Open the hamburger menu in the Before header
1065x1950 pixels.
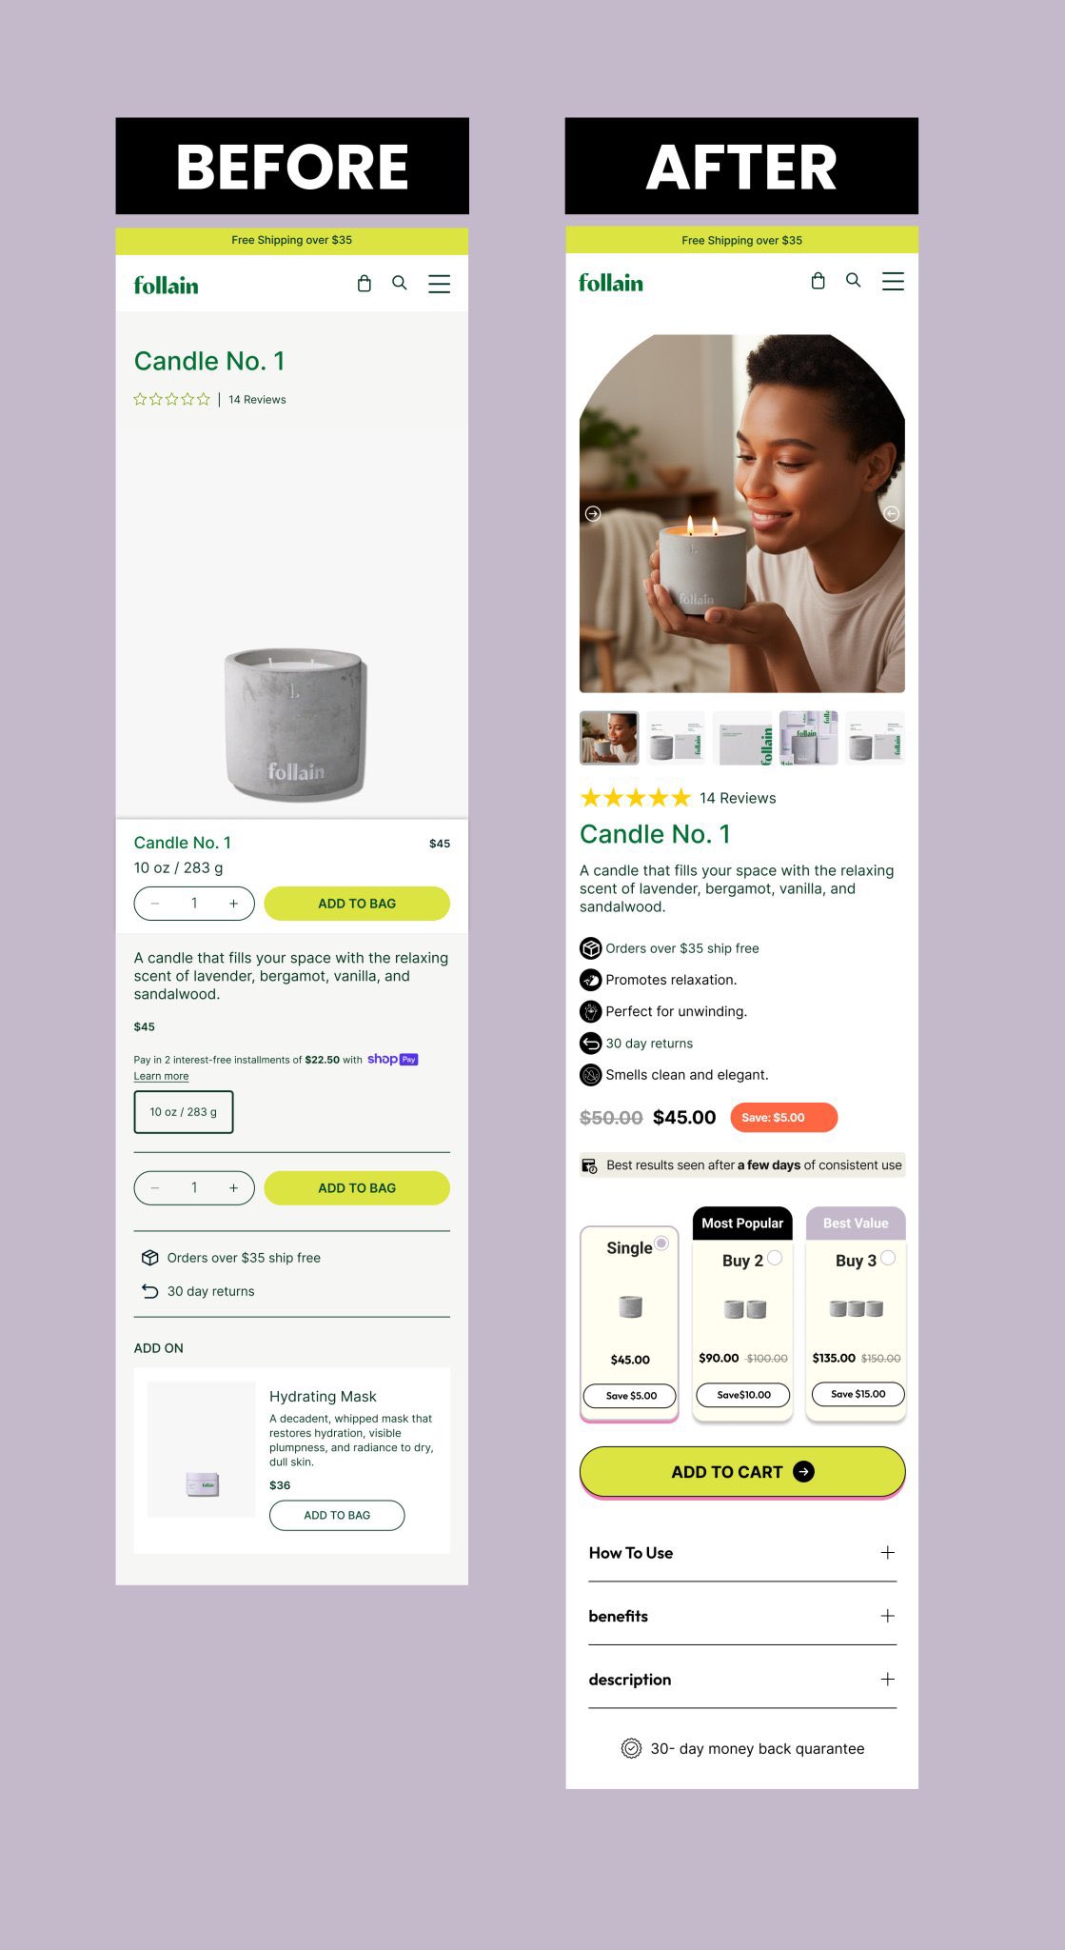[439, 284]
